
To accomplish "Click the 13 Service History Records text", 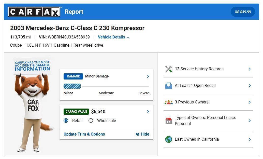I will point(199,69).
